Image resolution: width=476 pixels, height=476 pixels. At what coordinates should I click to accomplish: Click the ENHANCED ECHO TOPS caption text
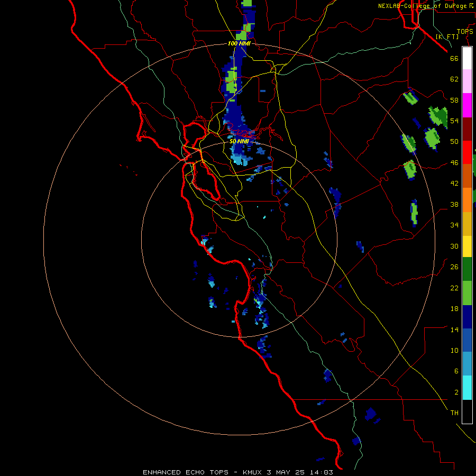pyautogui.click(x=186, y=472)
